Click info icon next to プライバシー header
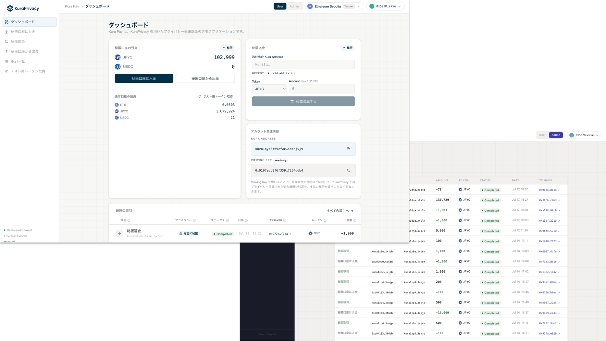This screenshot has height=341, width=606. click(x=194, y=220)
